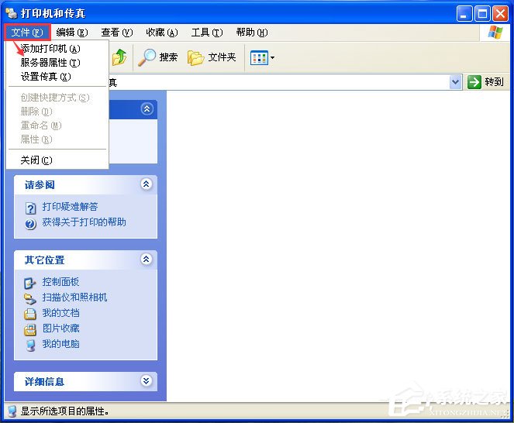514x423 pixels.
Task: Click the 转到 go button
Action: [485, 82]
